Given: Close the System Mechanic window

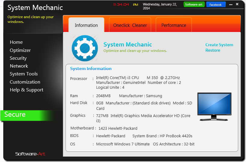Looking at the screenshot, I should tap(237, 4).
